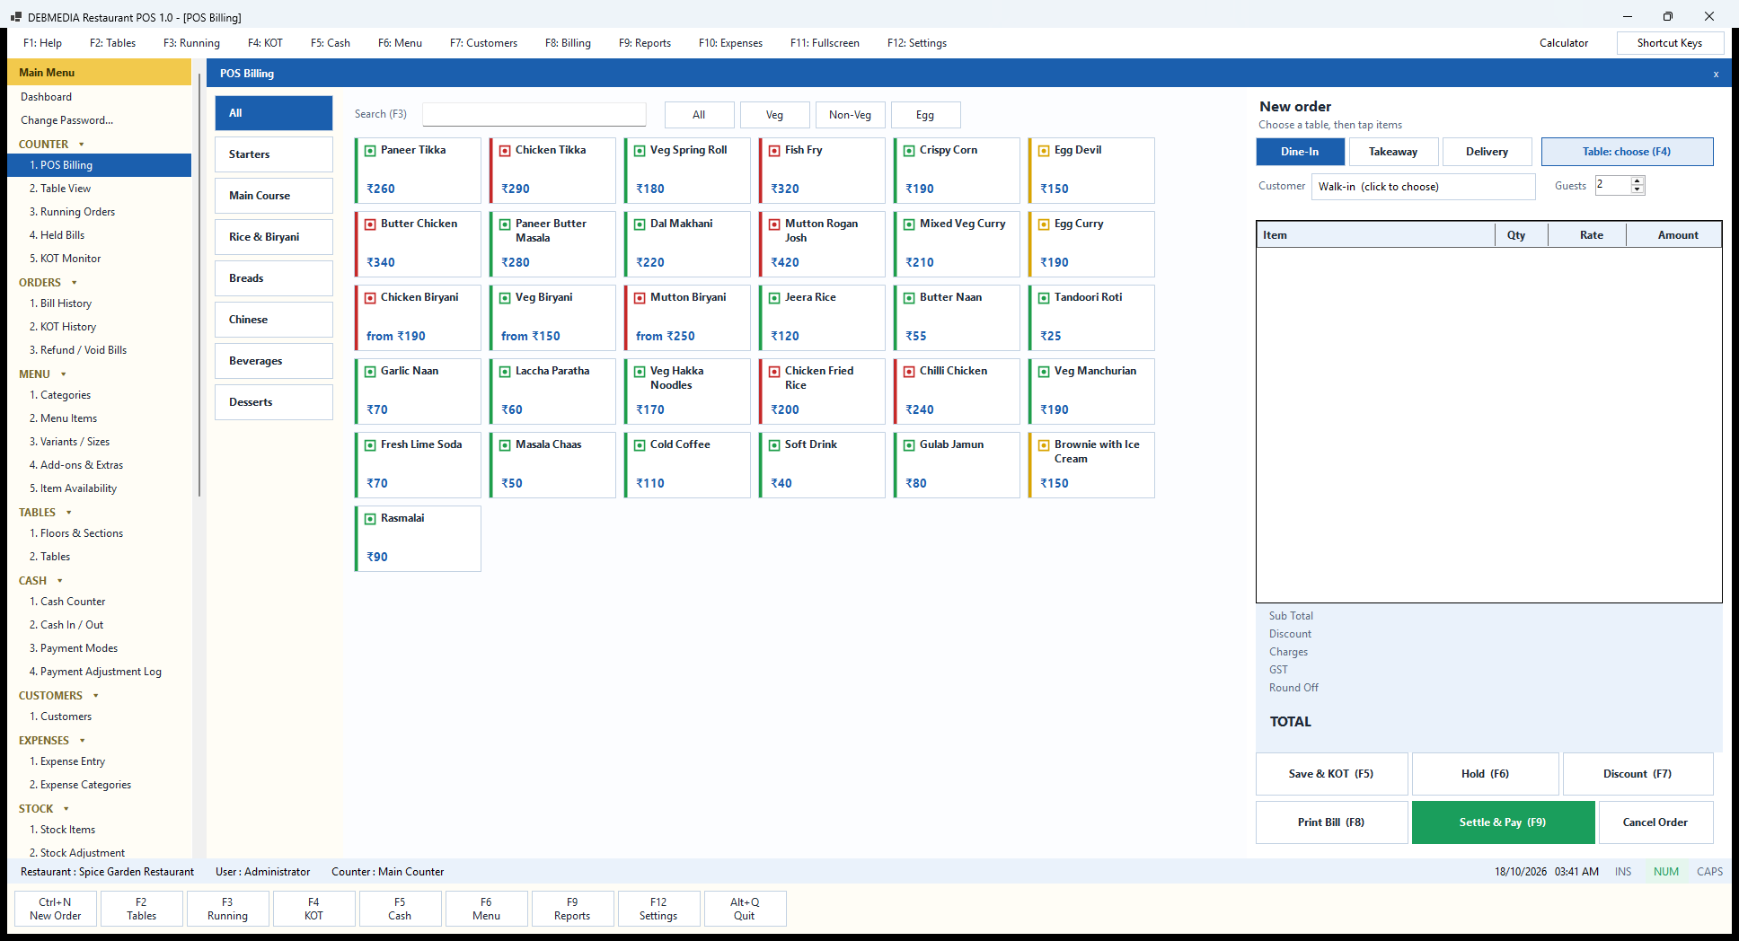The image size is (1739, 941).
Task: Close the POS Billing panel with x
Action: pyautogui.click(x=1716, y=75)
